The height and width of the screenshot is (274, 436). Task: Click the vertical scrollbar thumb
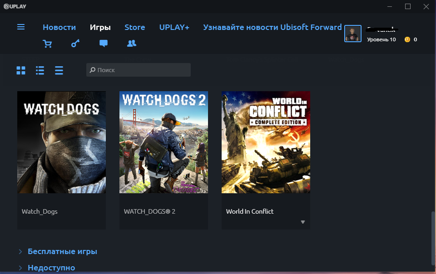pos(433,238)
